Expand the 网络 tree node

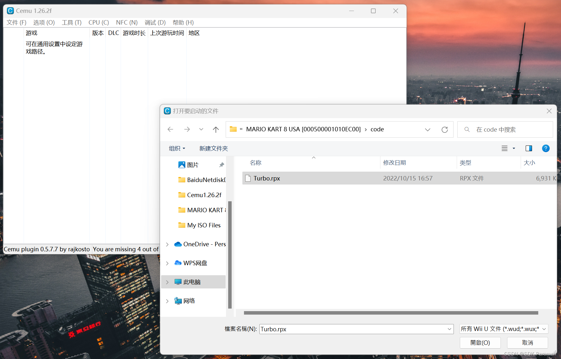(167, 301)
